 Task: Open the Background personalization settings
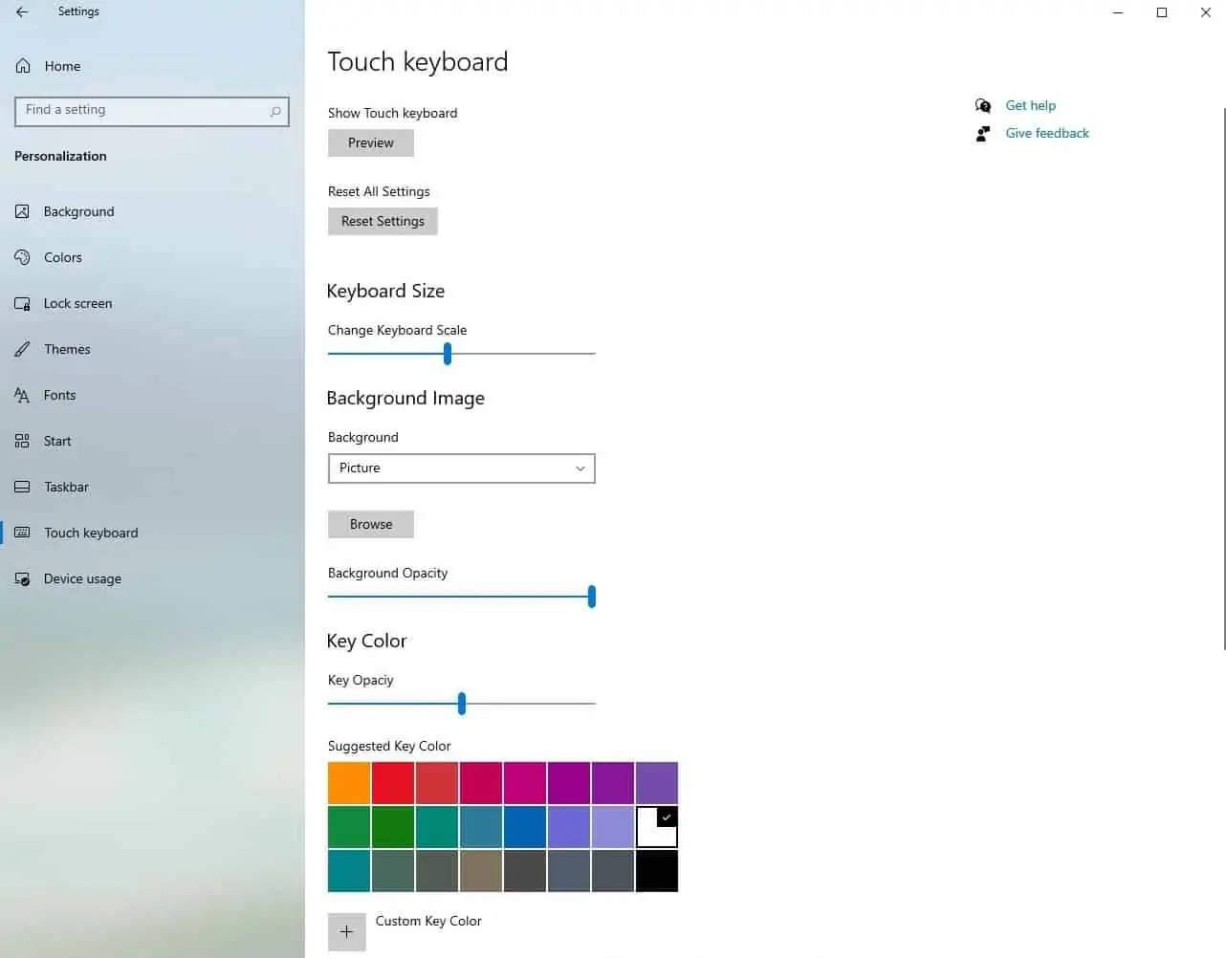coord(78,211)
